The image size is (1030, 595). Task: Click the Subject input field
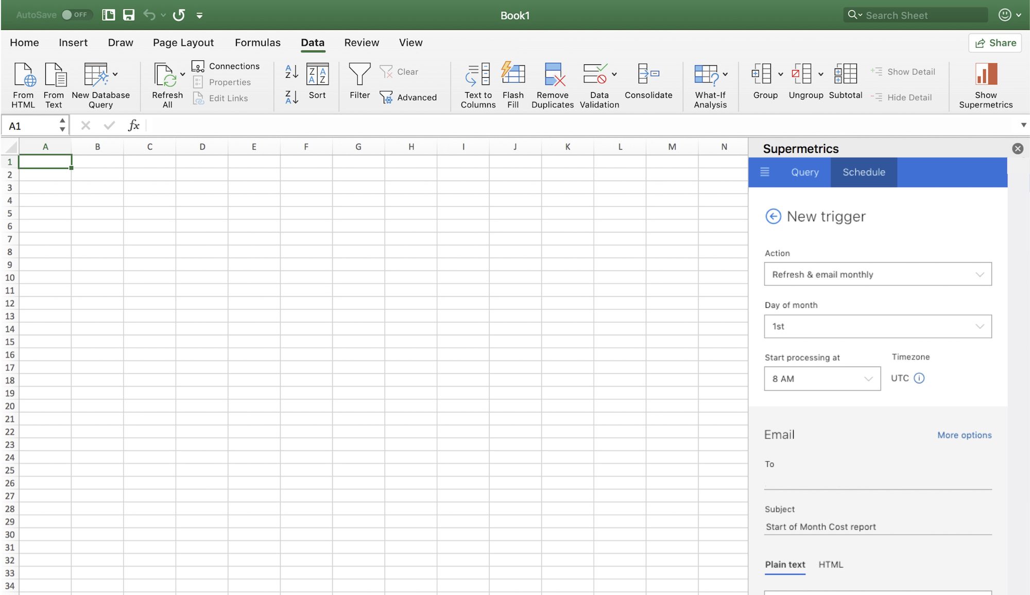(878, 527)
